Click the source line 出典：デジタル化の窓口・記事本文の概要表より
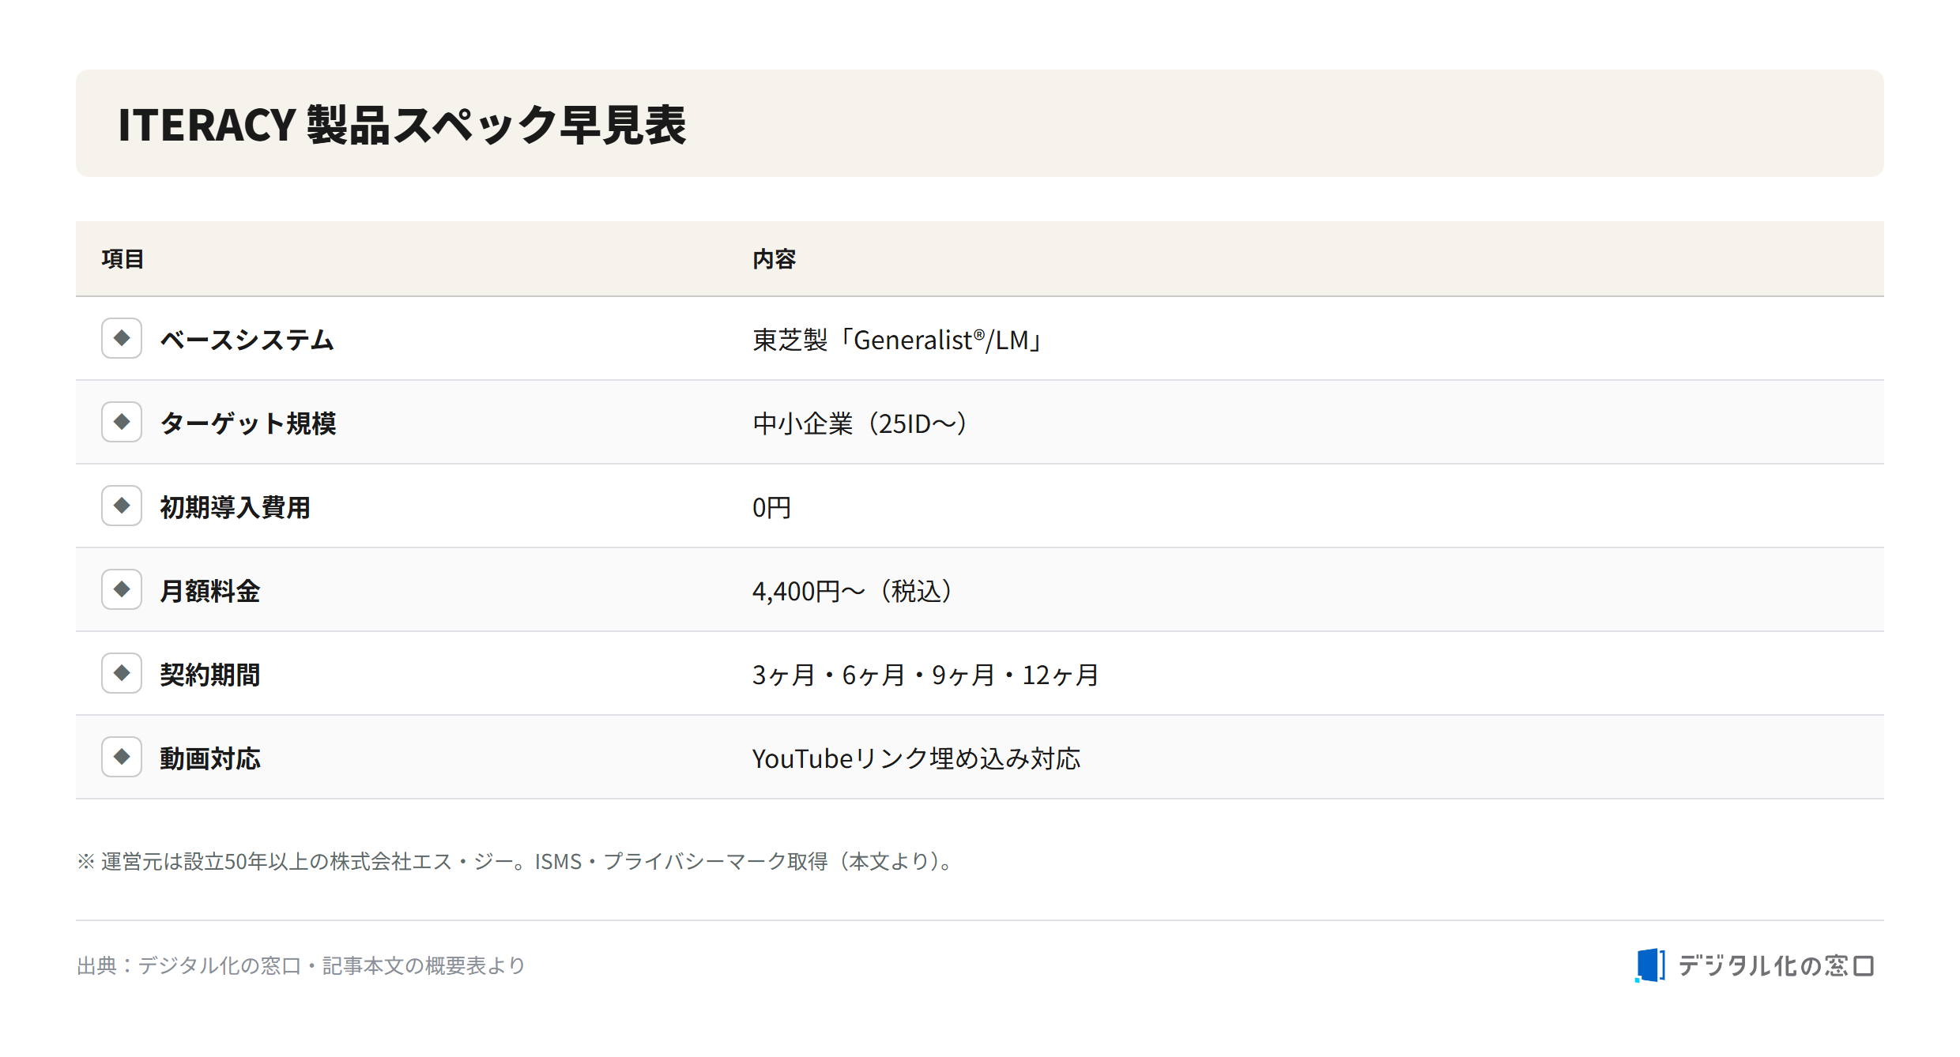This screenshot has height=1057, width=1960. (301, 965)
